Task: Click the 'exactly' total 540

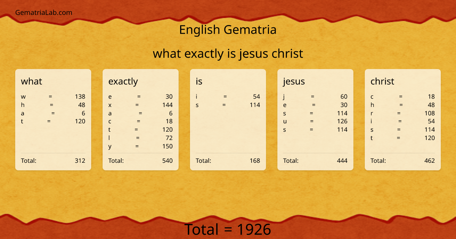Action: tap(168, 160)
